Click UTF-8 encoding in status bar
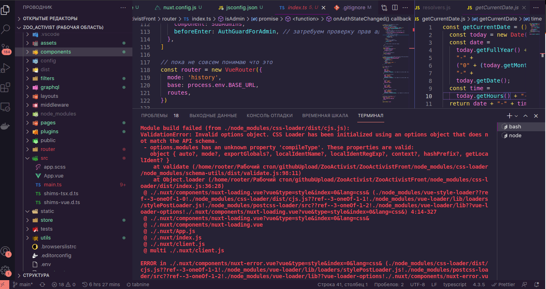This screenshot has width=546, height=289. [x=417, y=285]
